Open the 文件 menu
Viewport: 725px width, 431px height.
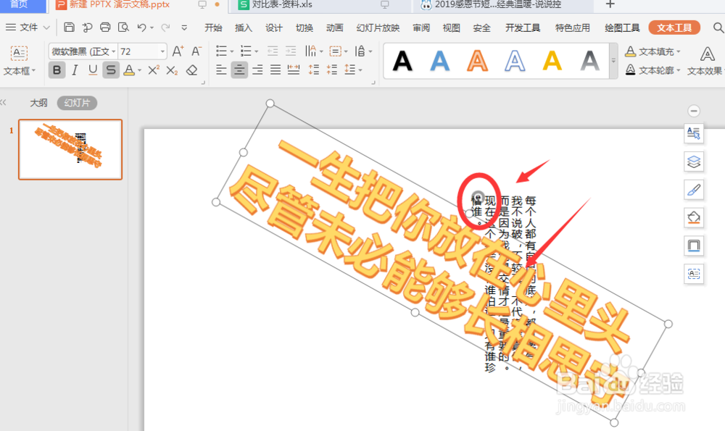click(28, 28)
